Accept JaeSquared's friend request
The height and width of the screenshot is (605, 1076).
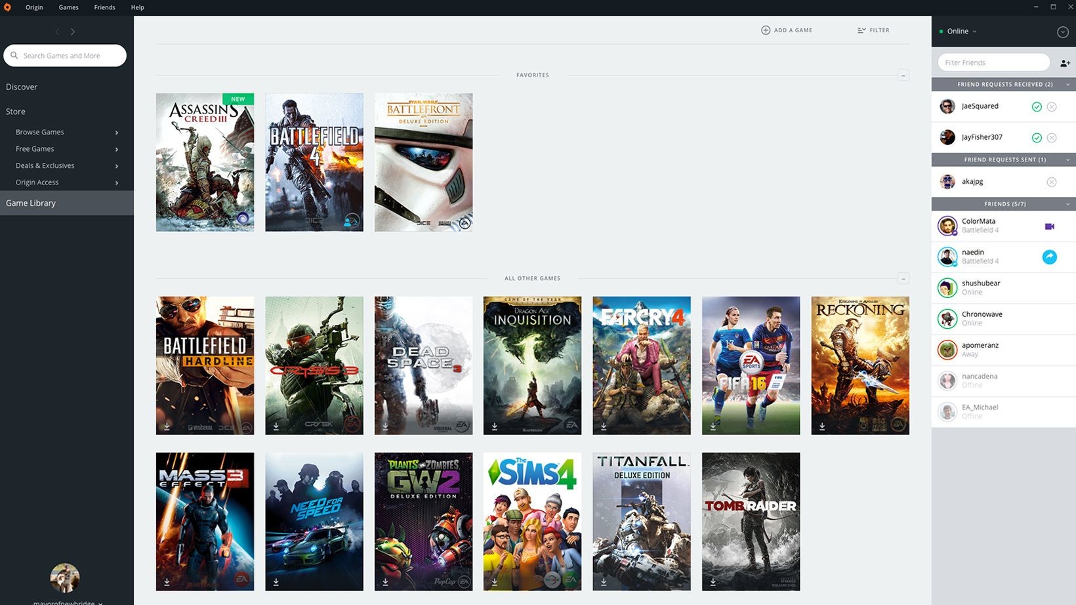click(x=1037, y=106)
